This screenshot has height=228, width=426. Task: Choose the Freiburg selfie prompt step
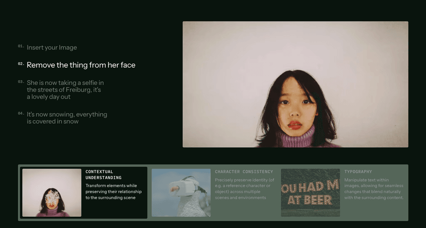click(65, 90)
